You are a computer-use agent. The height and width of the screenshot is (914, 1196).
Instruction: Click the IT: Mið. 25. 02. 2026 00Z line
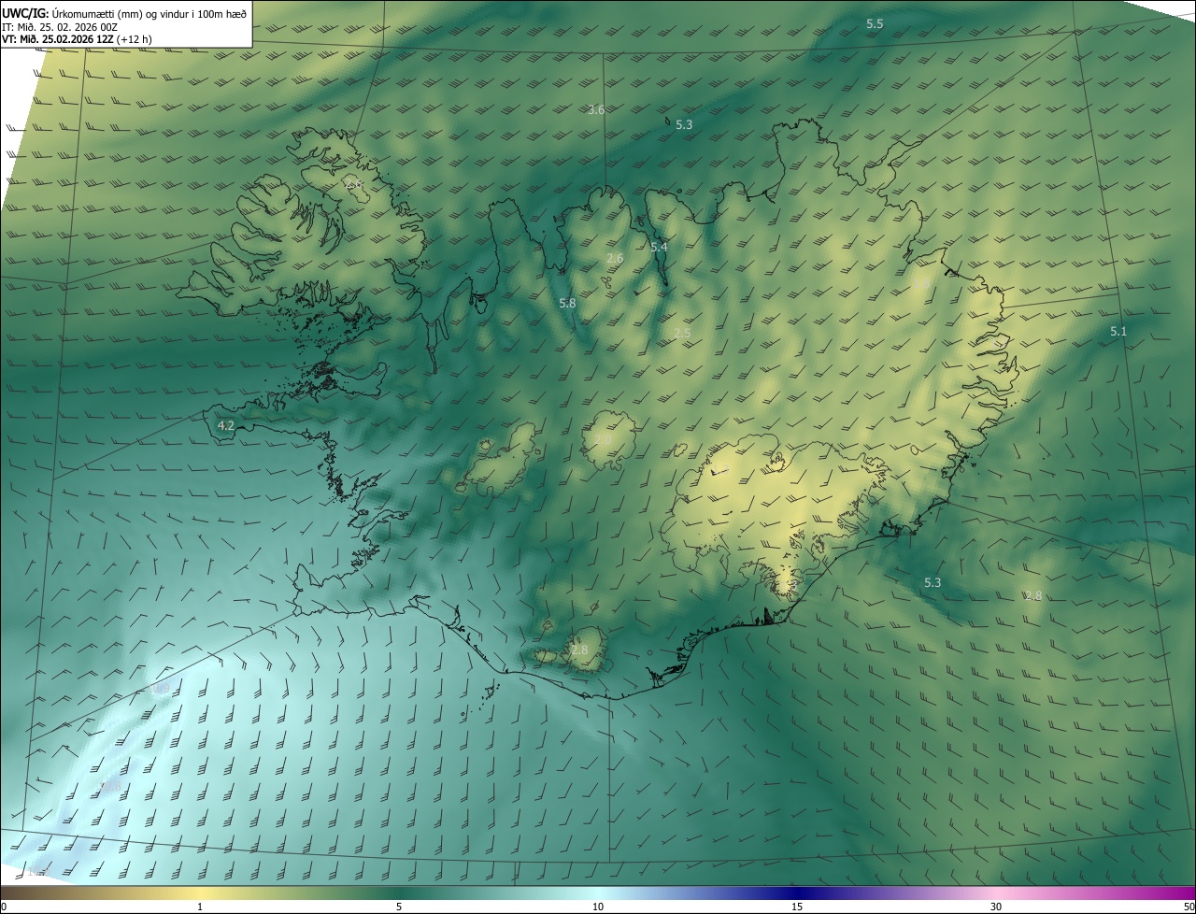point(61,27)
